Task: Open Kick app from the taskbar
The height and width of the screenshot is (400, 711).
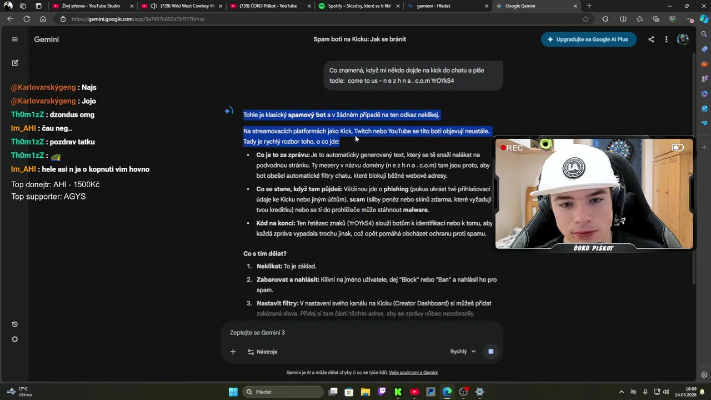Action: 398,392
